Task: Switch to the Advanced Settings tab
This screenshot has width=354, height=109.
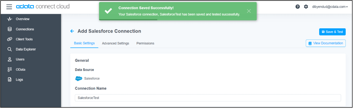Action: click(115, 43)
